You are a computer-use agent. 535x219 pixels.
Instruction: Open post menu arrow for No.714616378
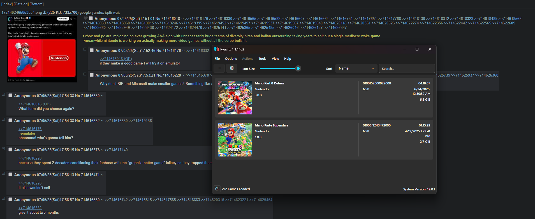click(x=102, y=150)
